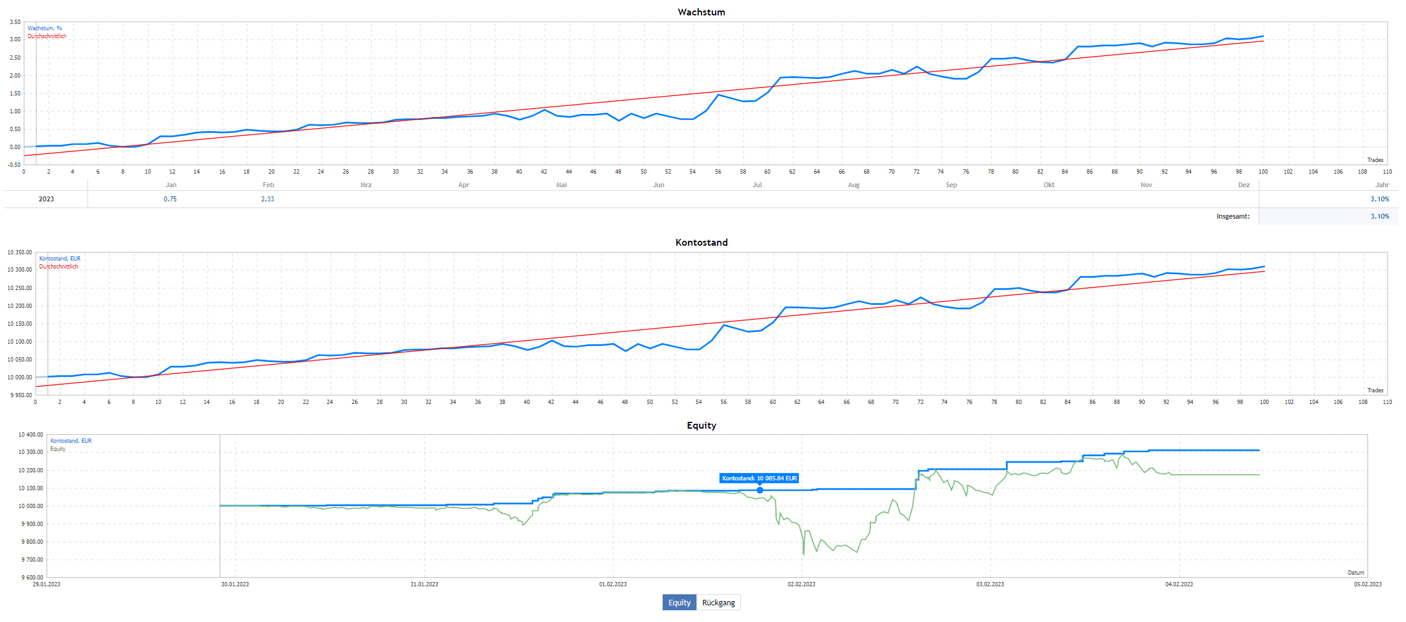Click the green 'Equity' legend entry
The image size is (1406, 622).
tap(58, 449)
